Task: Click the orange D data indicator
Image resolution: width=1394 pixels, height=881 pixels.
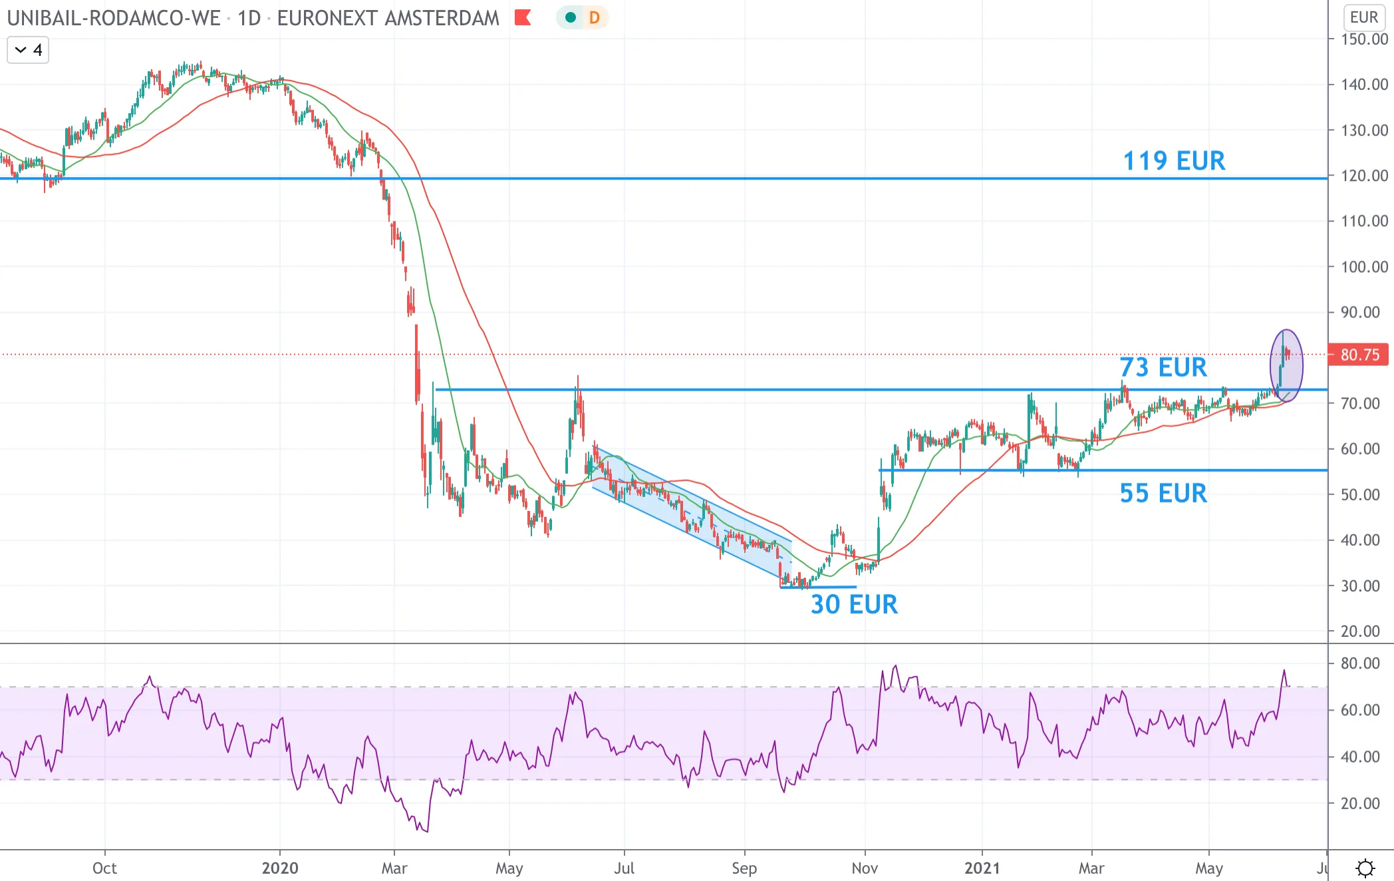Action: click(x=594, y=17)
